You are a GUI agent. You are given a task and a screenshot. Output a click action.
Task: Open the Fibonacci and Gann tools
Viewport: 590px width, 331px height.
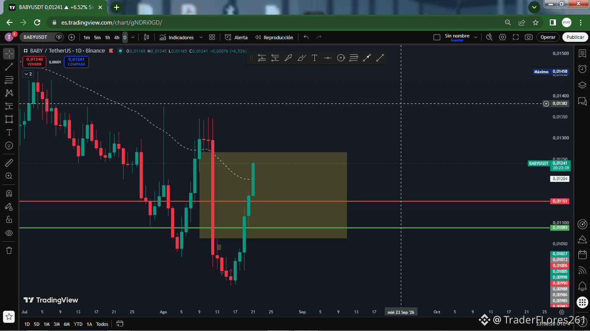point(9,80)
